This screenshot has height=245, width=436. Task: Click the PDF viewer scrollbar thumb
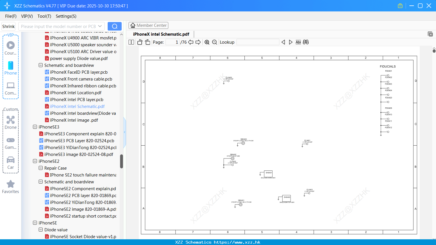[434, 51]
